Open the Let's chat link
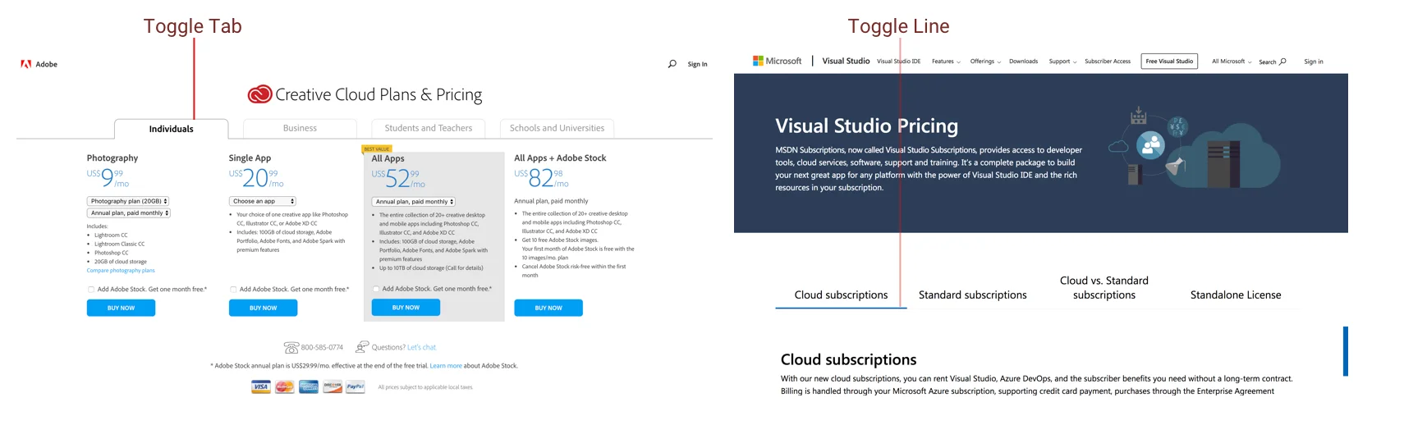Image resolution: width=1404 pixels, height=425 pixels. (421, 347)
